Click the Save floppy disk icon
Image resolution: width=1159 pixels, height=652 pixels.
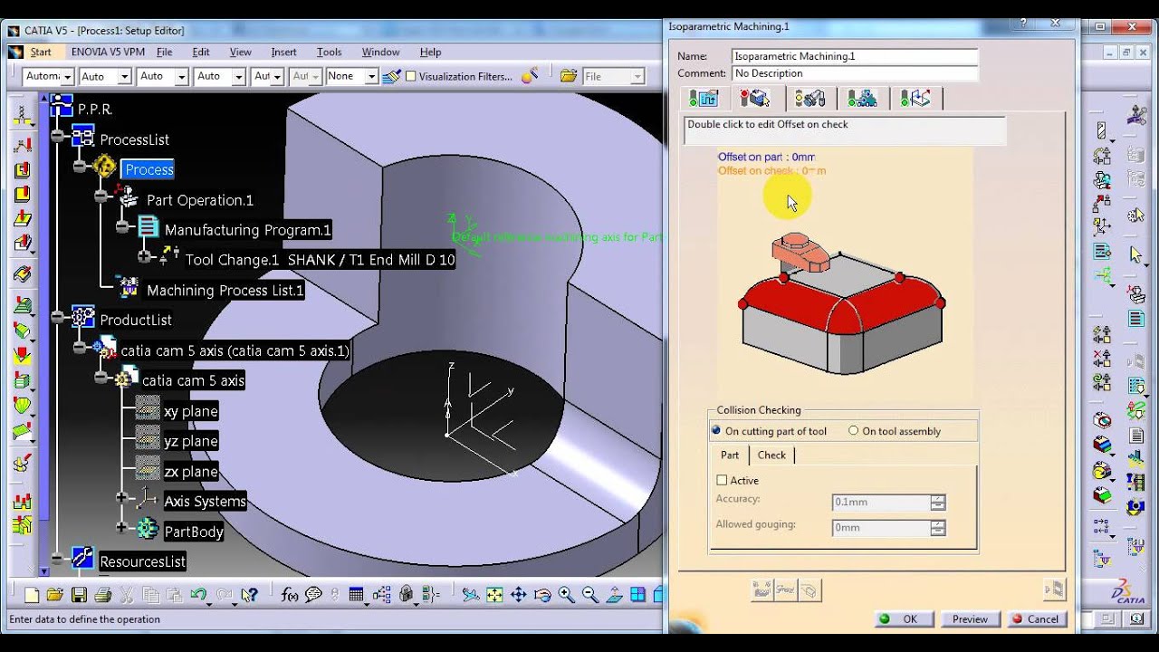(79, 595)
